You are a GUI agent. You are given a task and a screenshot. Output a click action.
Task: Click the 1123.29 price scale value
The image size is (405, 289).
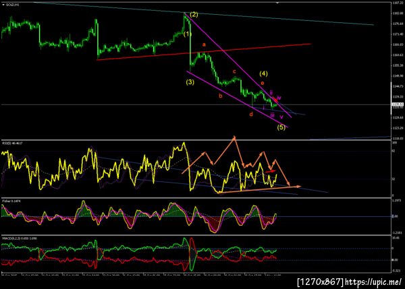pos(398,128)
